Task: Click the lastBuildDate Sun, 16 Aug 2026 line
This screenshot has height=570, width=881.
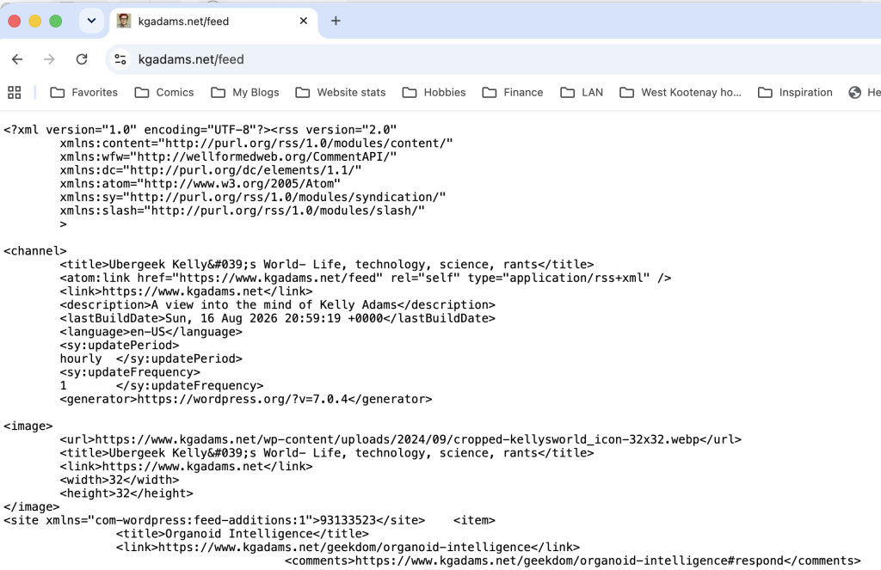Action: (x=278, y=318)
